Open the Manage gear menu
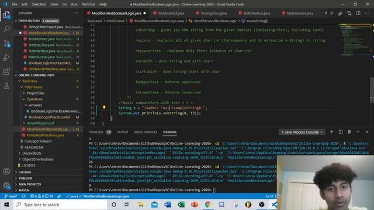 click(x=6, y=185)
